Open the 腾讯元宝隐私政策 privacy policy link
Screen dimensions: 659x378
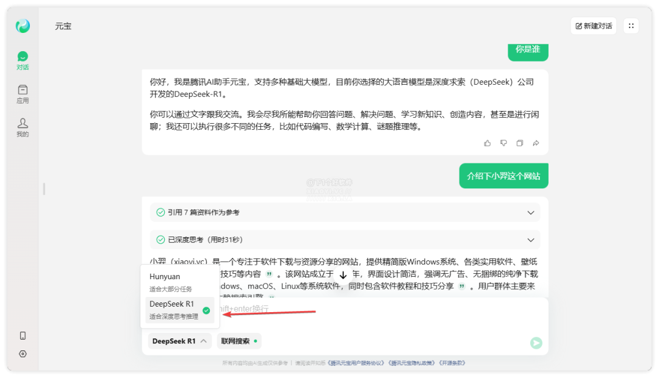411,363
